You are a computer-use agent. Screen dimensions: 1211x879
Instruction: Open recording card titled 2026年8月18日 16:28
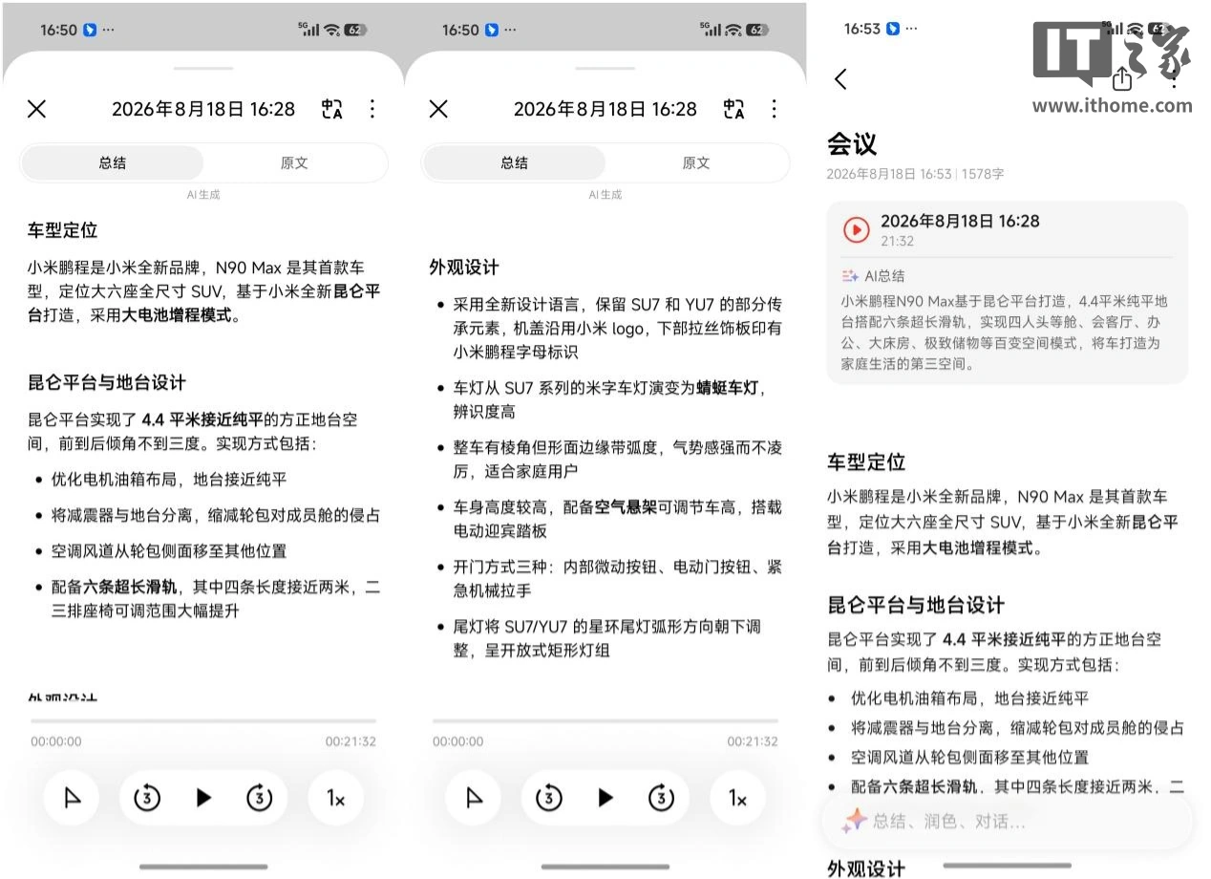click(x=1007, y=292)
